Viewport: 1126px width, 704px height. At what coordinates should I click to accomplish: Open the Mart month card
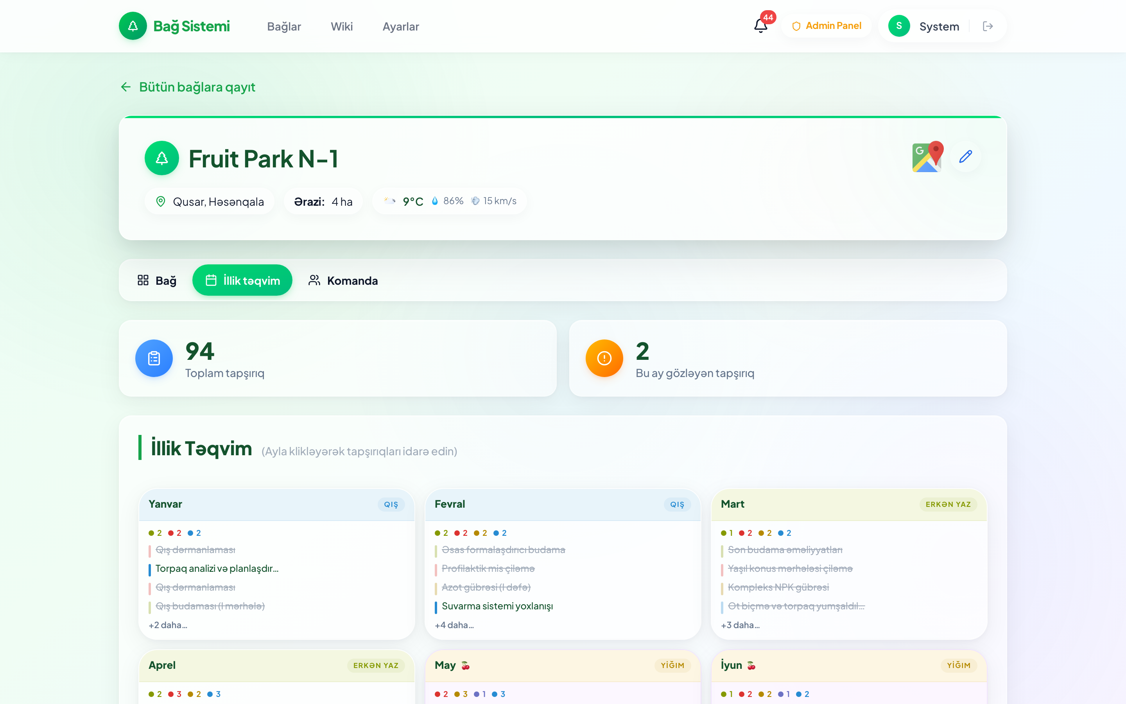tap(849, 564)
